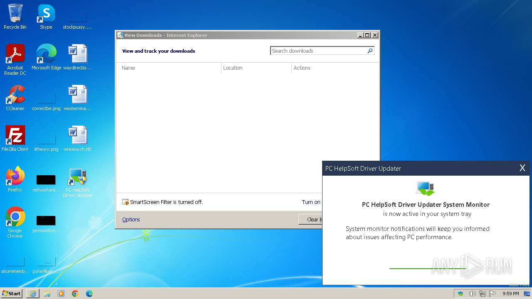Minimize the View Downloads window
Screen dimensions: 532x299
[360, 35]
